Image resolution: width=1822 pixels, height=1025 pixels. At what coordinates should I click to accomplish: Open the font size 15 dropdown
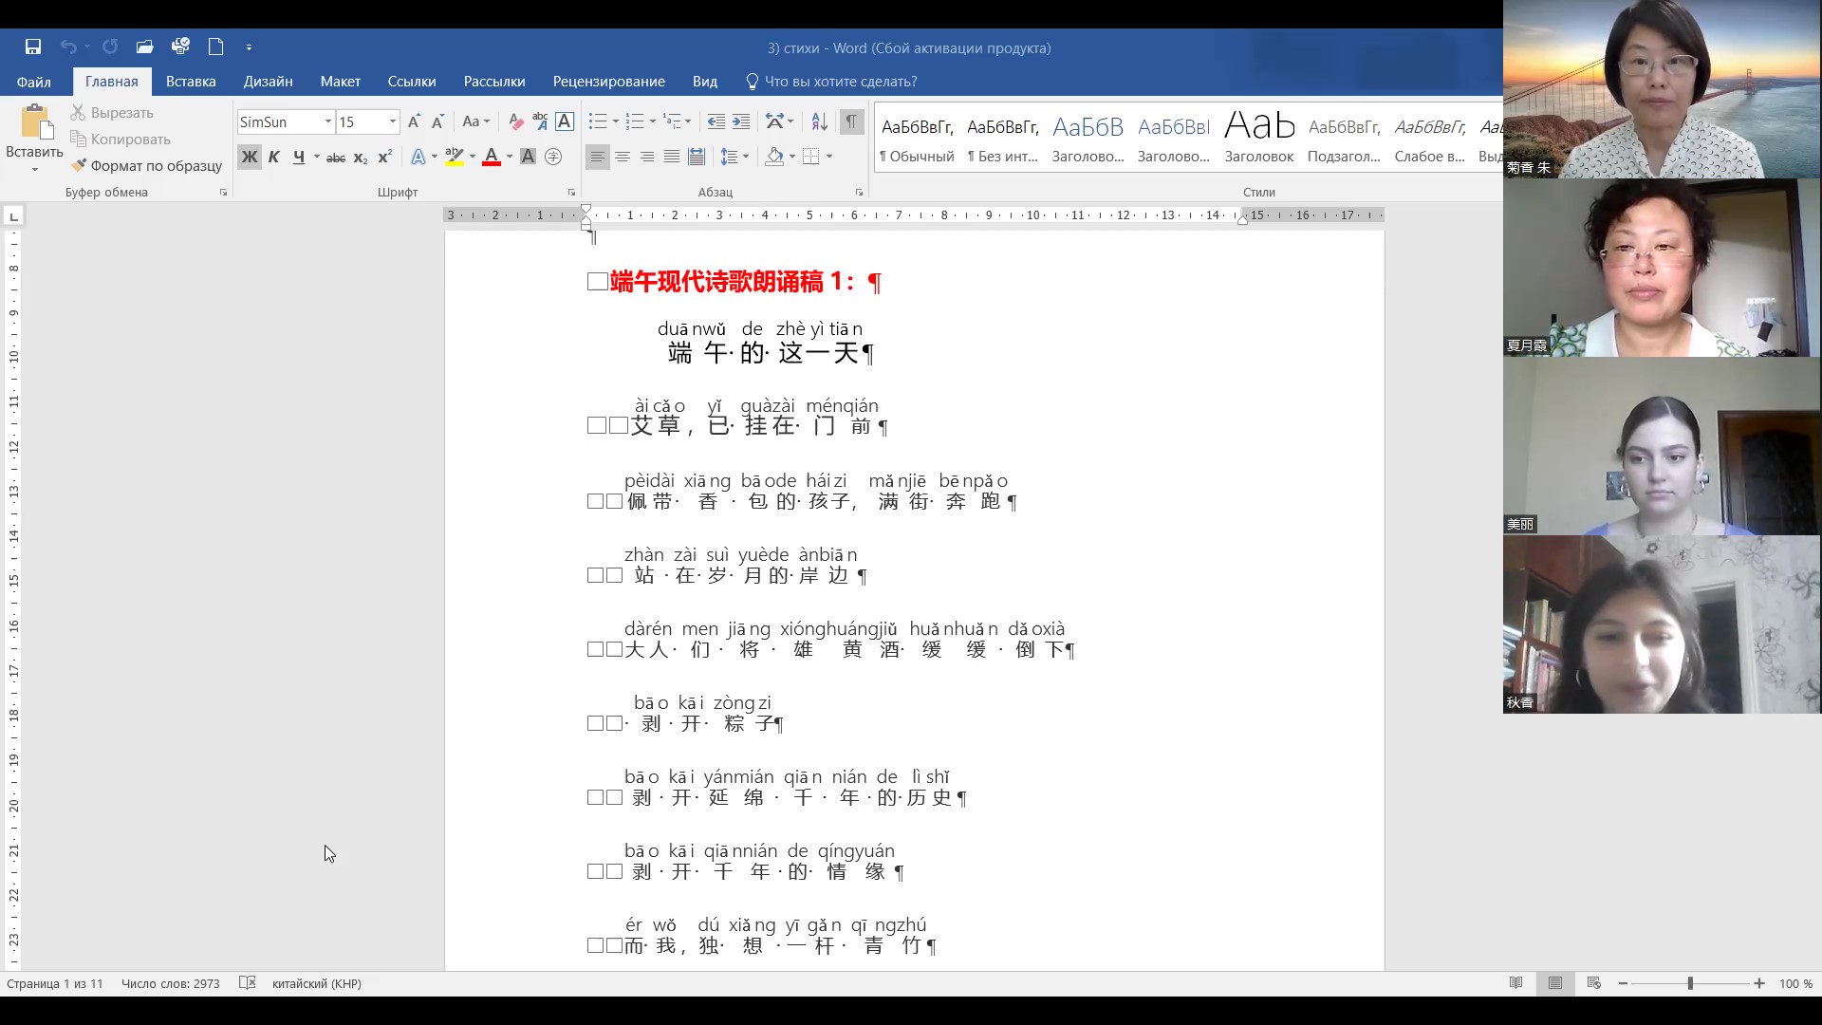pos(392,121)
